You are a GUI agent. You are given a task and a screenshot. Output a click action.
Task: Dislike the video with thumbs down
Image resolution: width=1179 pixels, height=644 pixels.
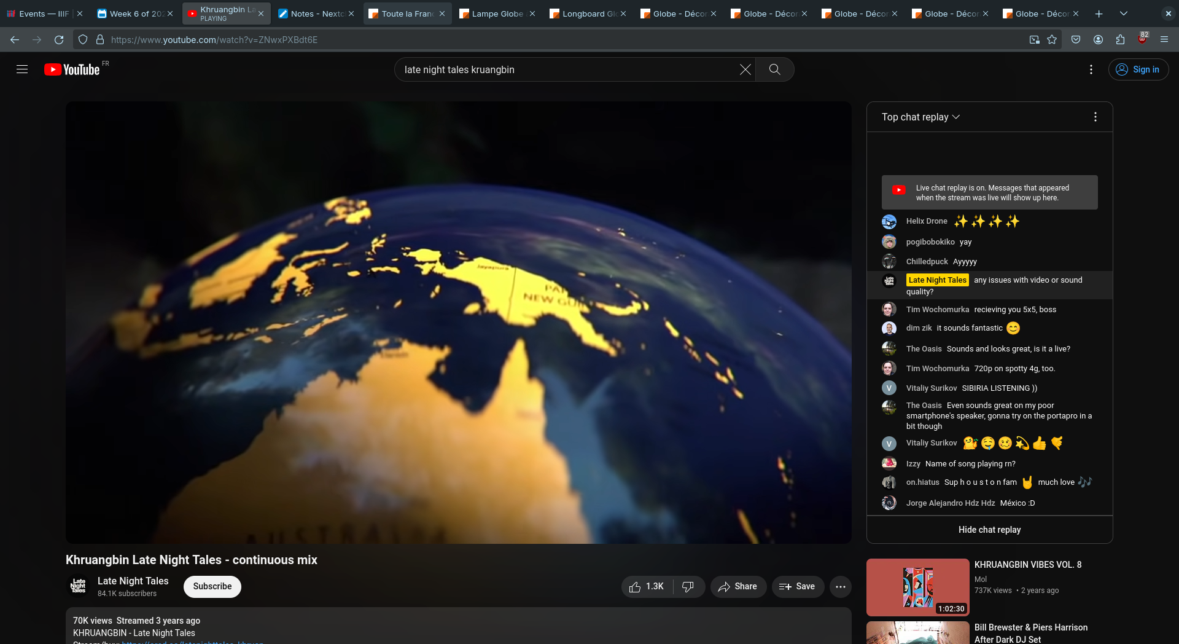688,587
